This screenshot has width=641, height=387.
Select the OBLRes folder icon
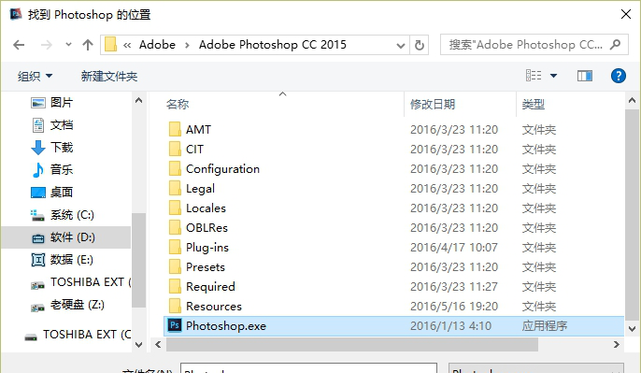point(175,227)
